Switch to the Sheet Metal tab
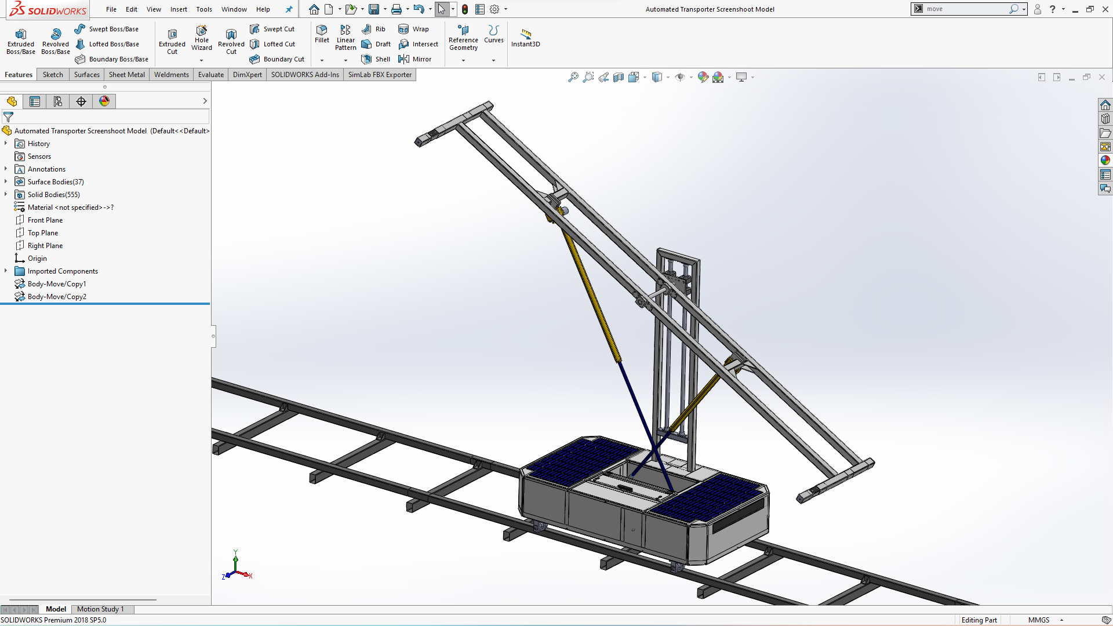This screenshot has width=1113, height=626. pyautogui.click(x=126, y=75)
